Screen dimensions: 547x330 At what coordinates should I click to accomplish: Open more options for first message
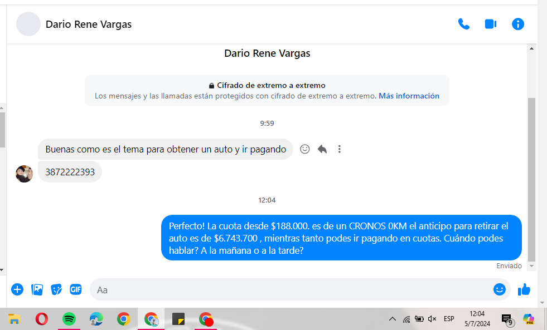click(340, 149)
